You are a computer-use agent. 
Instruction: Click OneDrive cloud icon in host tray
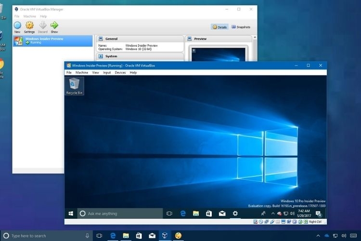[x=327, y=236]
